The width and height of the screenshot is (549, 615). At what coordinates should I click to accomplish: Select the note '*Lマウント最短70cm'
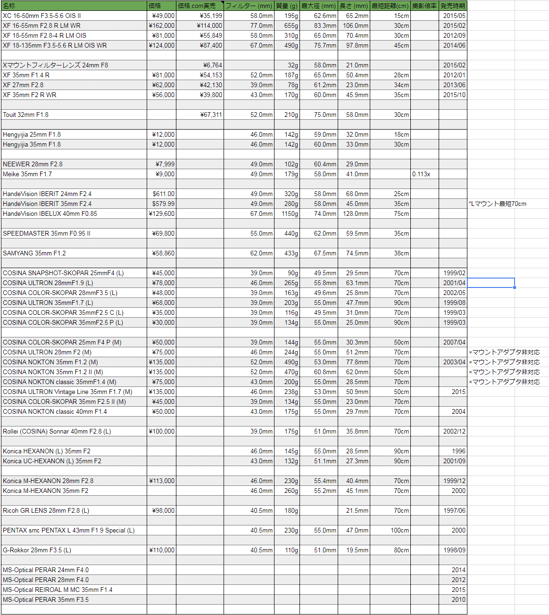(x=498, y=204)
